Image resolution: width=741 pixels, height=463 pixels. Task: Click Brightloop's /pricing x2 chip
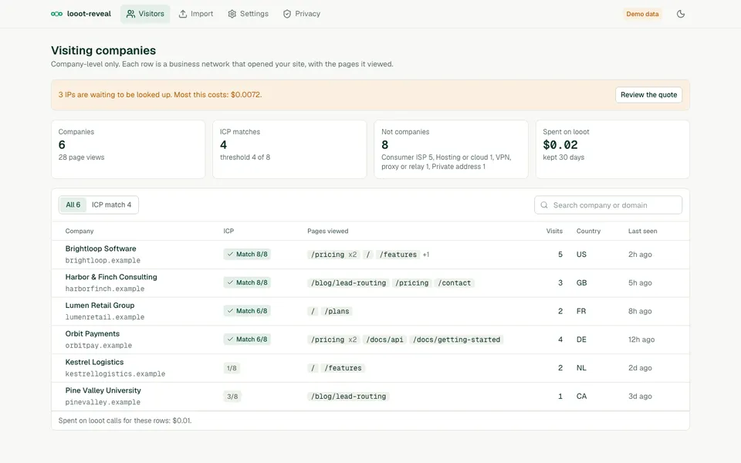click(x=333, y=255)
